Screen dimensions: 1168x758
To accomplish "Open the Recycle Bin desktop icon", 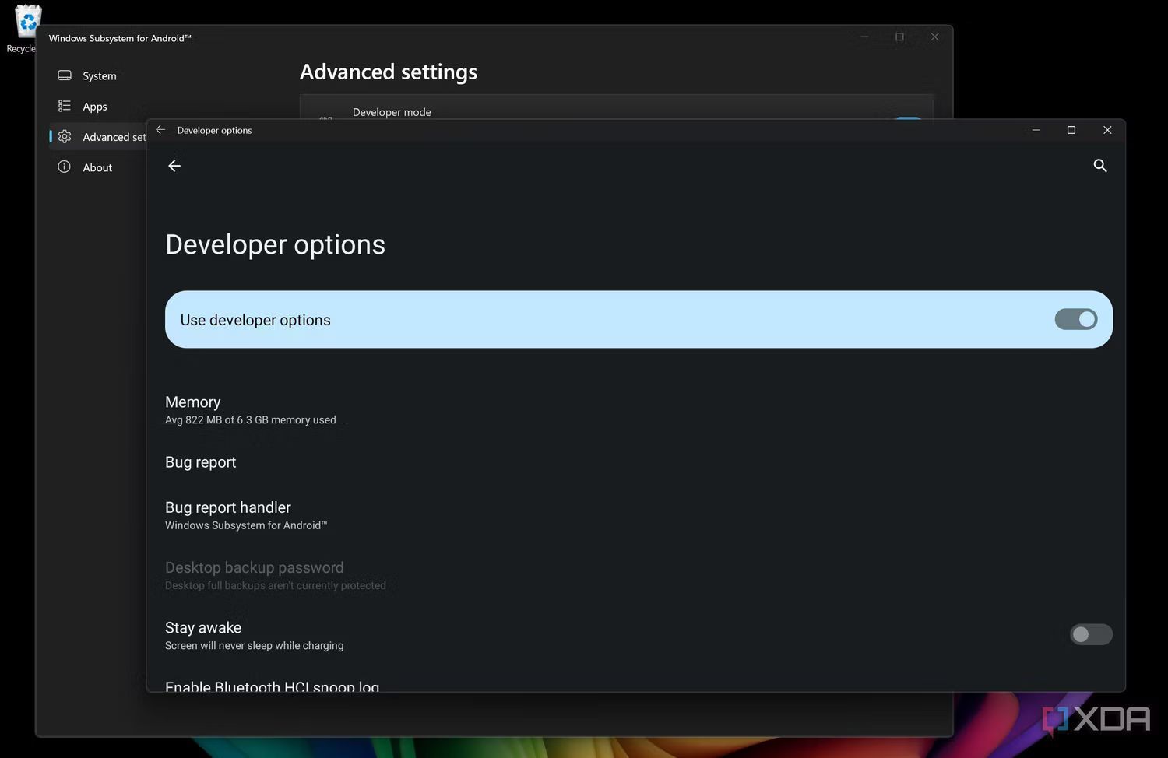I will point(26,23).
